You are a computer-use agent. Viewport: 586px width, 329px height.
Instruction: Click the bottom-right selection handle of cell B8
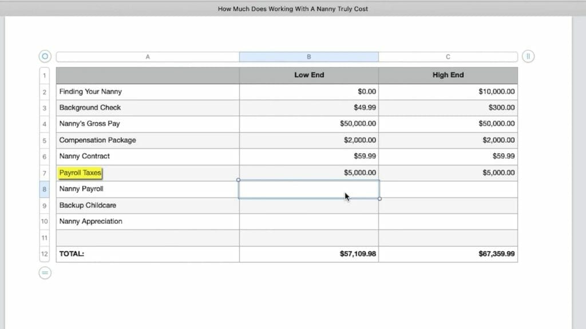(x=379, y=199)
